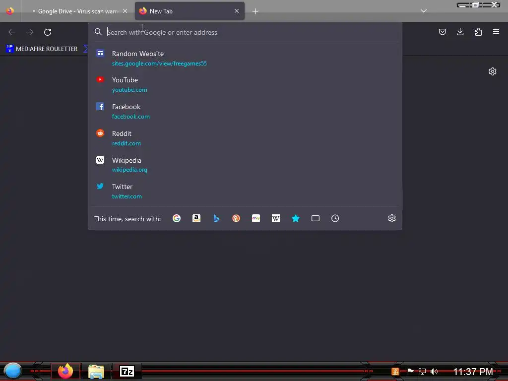Search with DuckDuckGo this time
The height and width of the screenshot is (381, 508).
click(x=236, y=218)
